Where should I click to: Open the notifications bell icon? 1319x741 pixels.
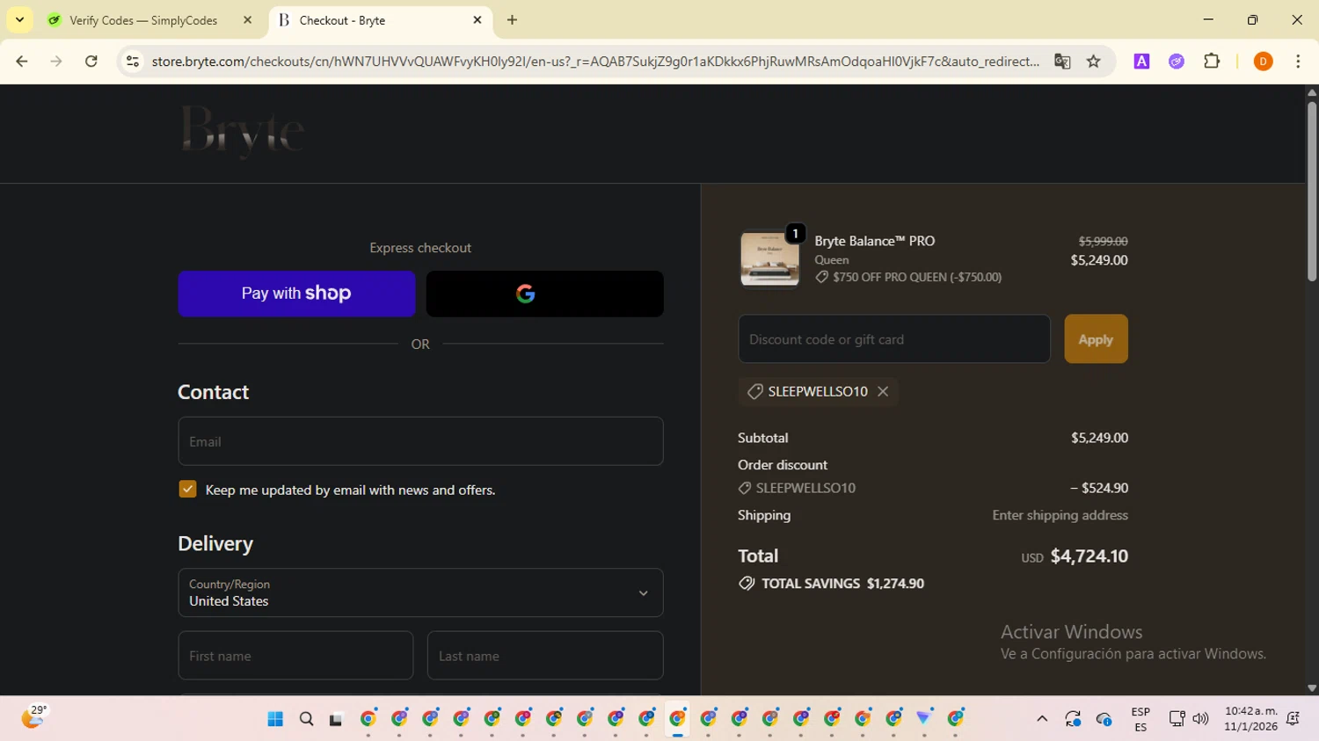click(1293, 719)
